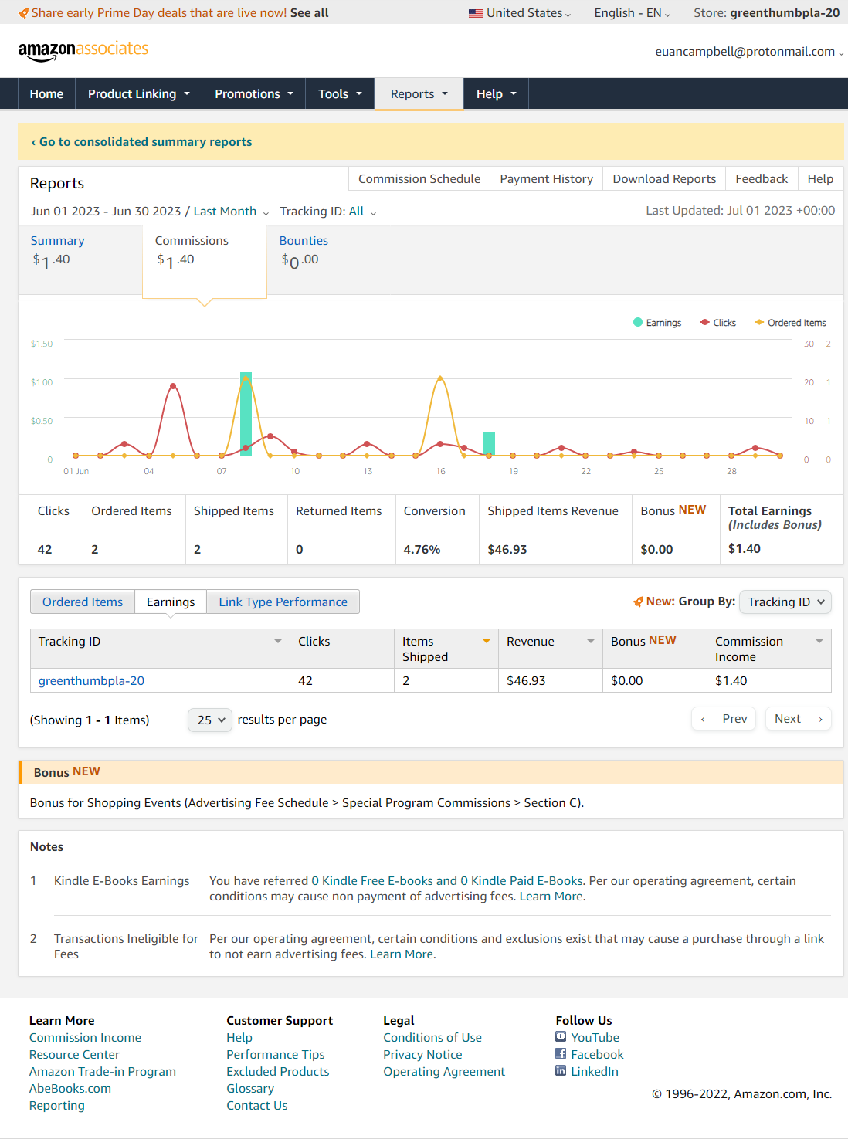Open footer Resource Center link

click(x=74, y=1054)
